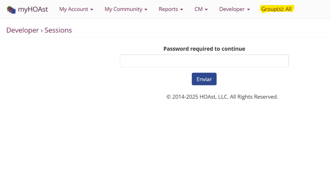The image size is (330, 173).
Task: Click the caret arrow beside My Account
Action: coord(92,10)
